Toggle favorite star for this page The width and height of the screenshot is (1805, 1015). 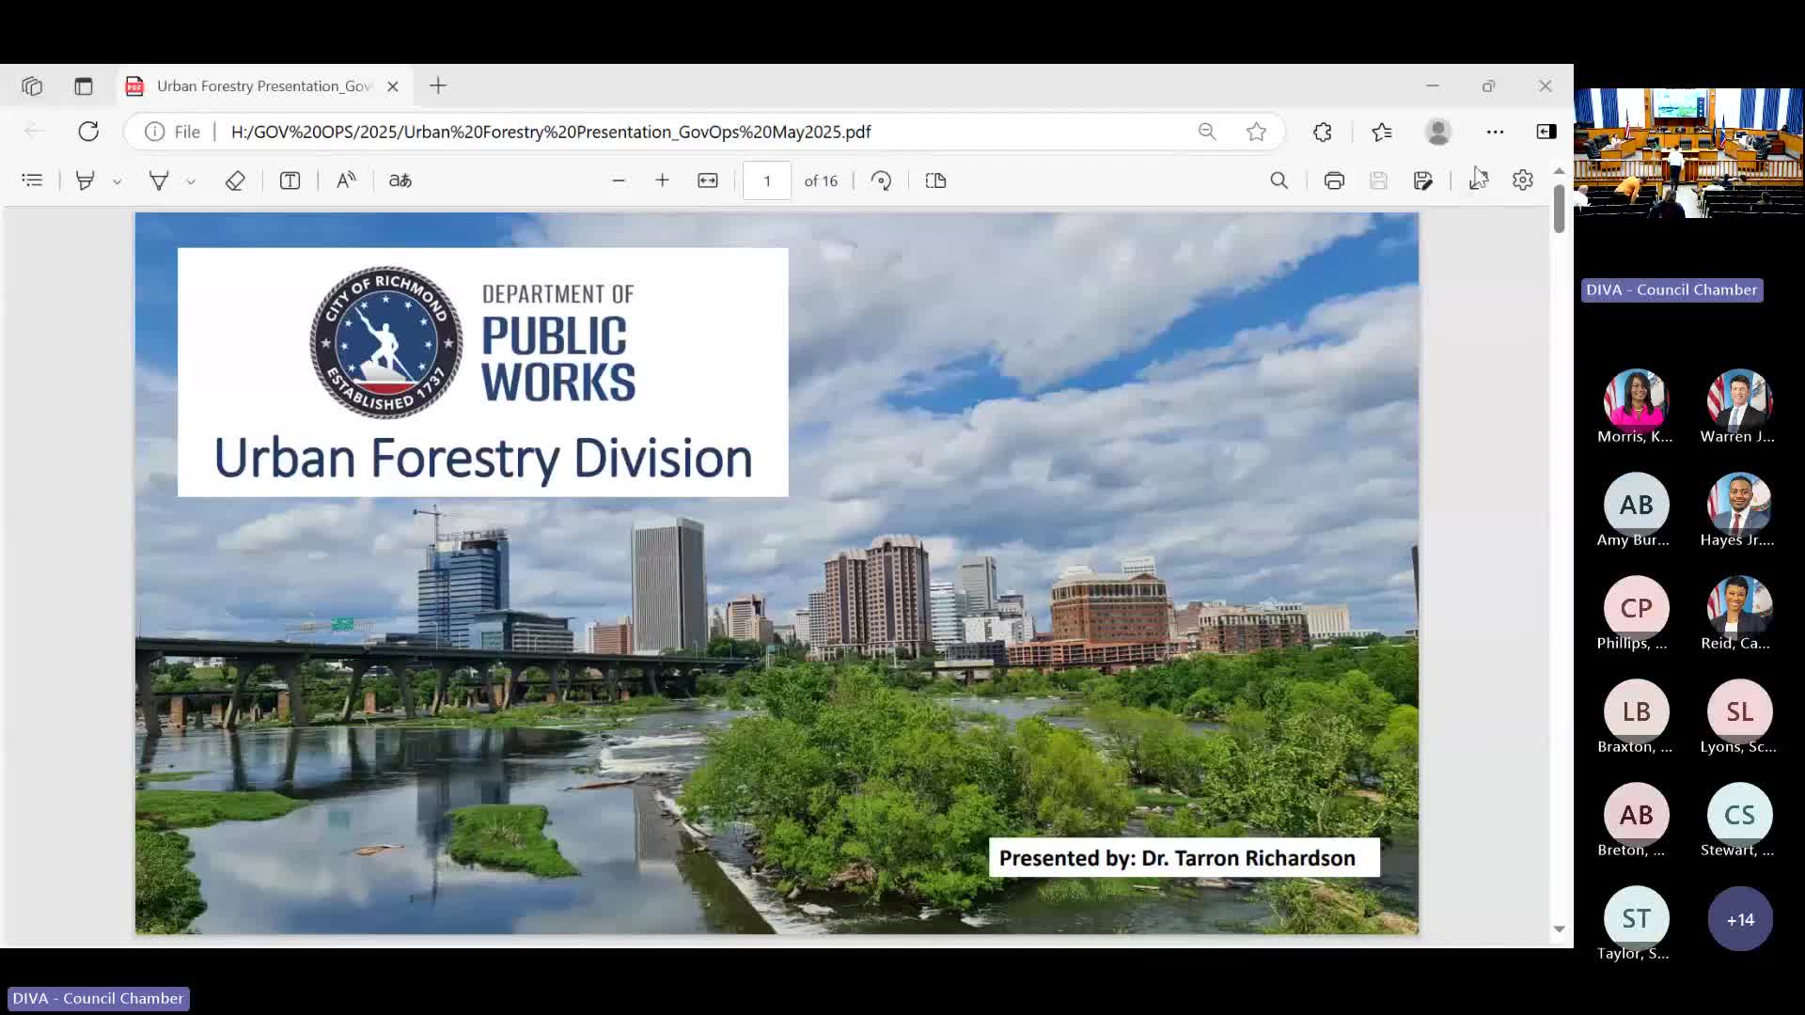coord(1256,132)
